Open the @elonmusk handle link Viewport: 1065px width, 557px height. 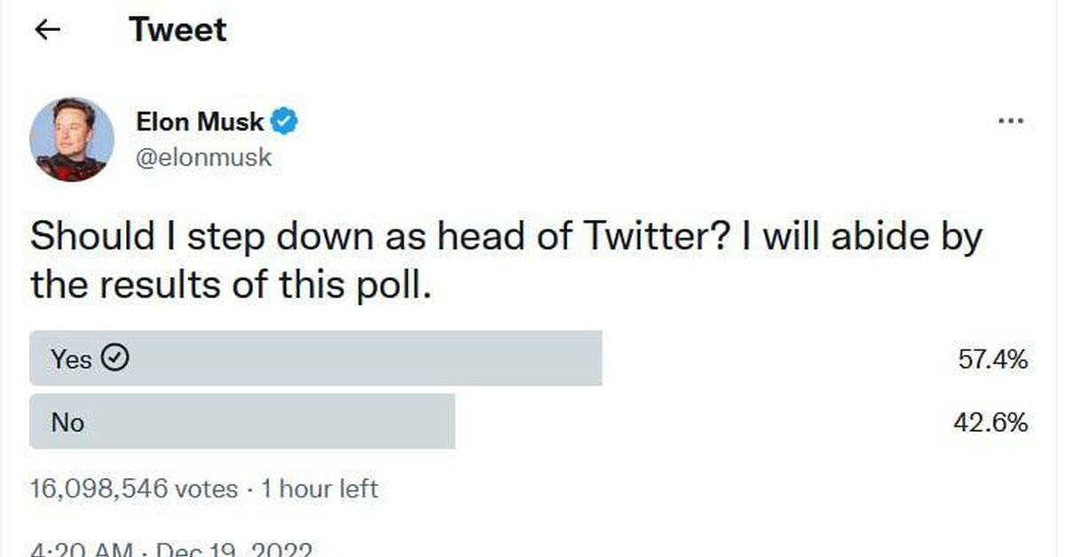point(204,158)
